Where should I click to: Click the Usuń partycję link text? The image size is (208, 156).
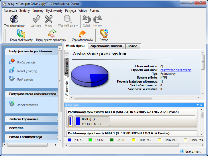pos(25,80)
